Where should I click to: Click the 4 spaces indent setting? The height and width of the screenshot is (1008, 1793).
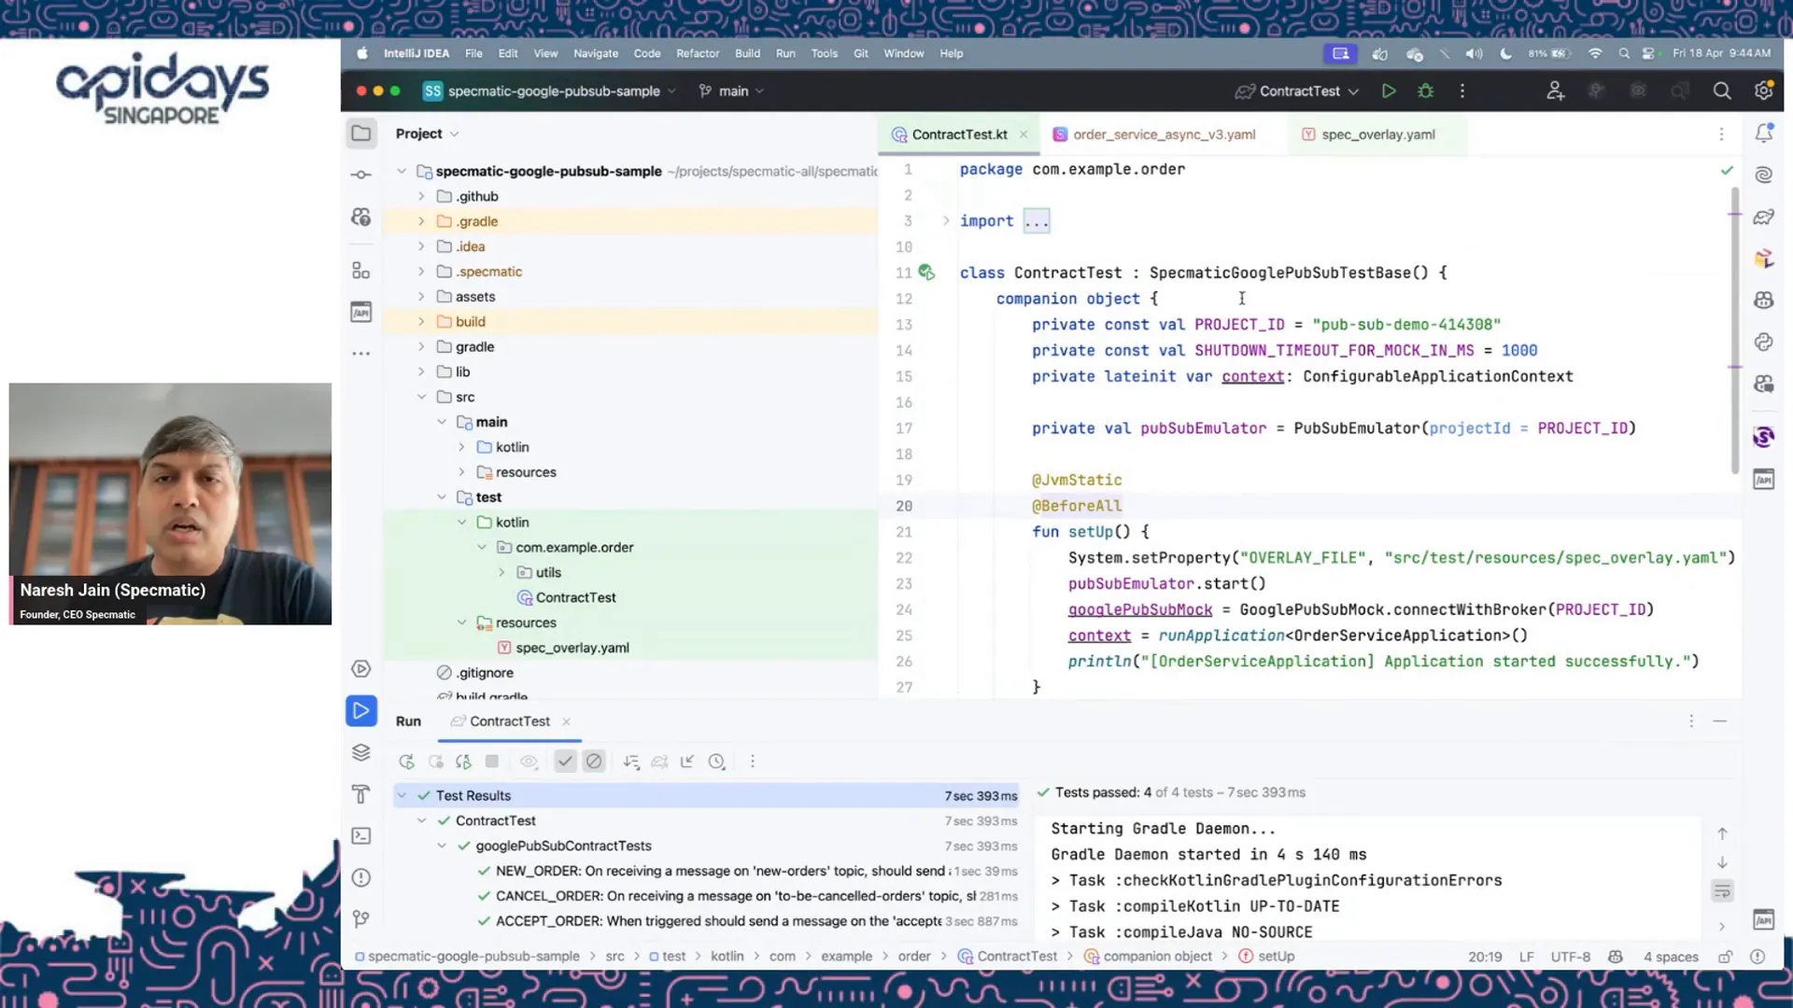coord(1671,957)
